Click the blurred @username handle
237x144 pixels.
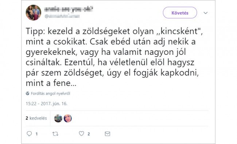click(62, 16)
